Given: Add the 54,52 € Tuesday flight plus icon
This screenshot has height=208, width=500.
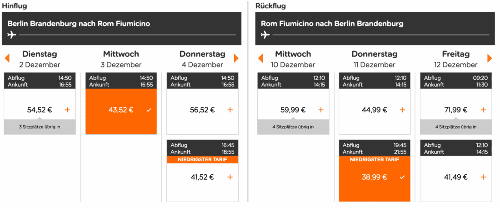Looking at the screenshot, I should (67, 110).
